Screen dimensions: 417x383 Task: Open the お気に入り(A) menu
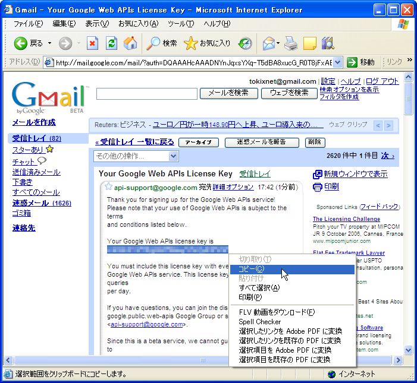138,24
